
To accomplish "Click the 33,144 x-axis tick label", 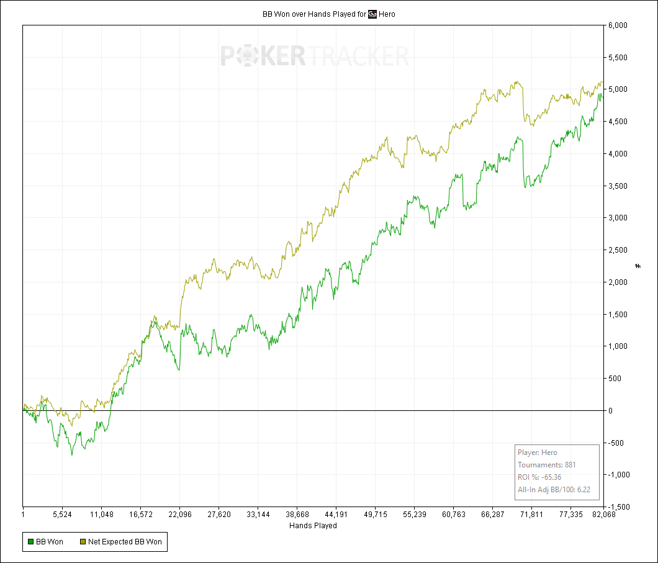I will 258,515.
